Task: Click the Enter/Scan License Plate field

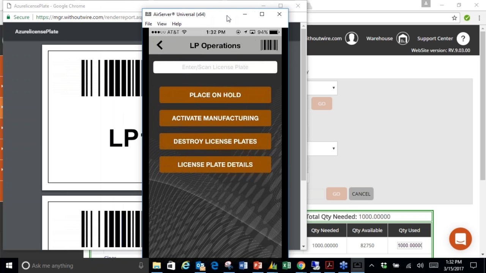Action: (x=215, y=67)
